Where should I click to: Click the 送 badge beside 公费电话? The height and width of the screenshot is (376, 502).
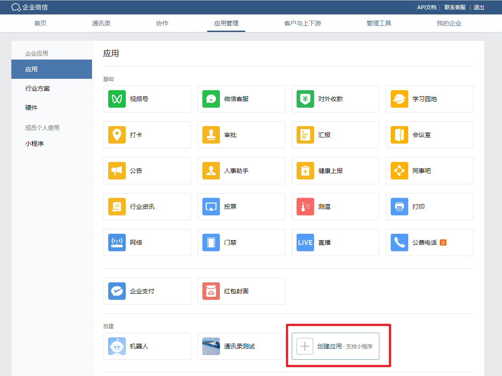443,242
